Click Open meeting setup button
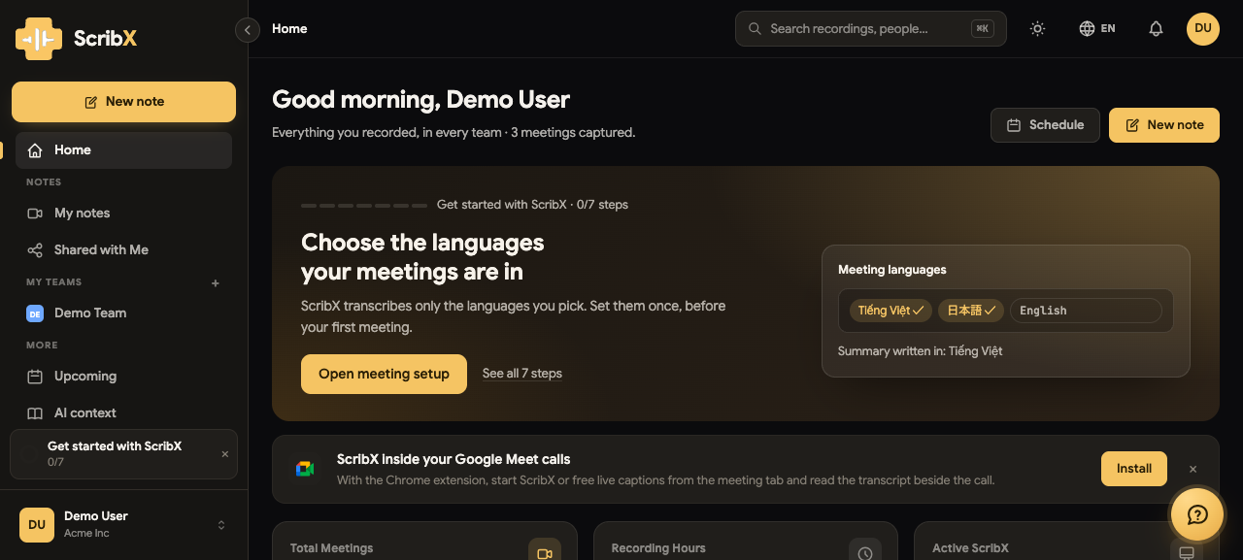Image resolution: width=1243 pixels, height=560 pixels. click(384, 375)
